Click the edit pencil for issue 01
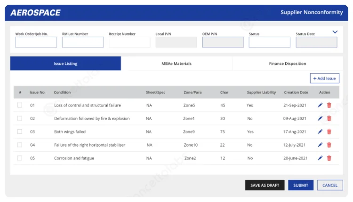 (320, 105)
